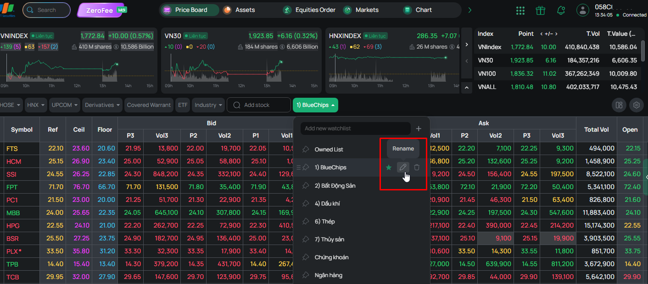The height and width of the screenshot is (284, 648).
Task: Collapse index panel with up chevron
Action: point(467,87)
